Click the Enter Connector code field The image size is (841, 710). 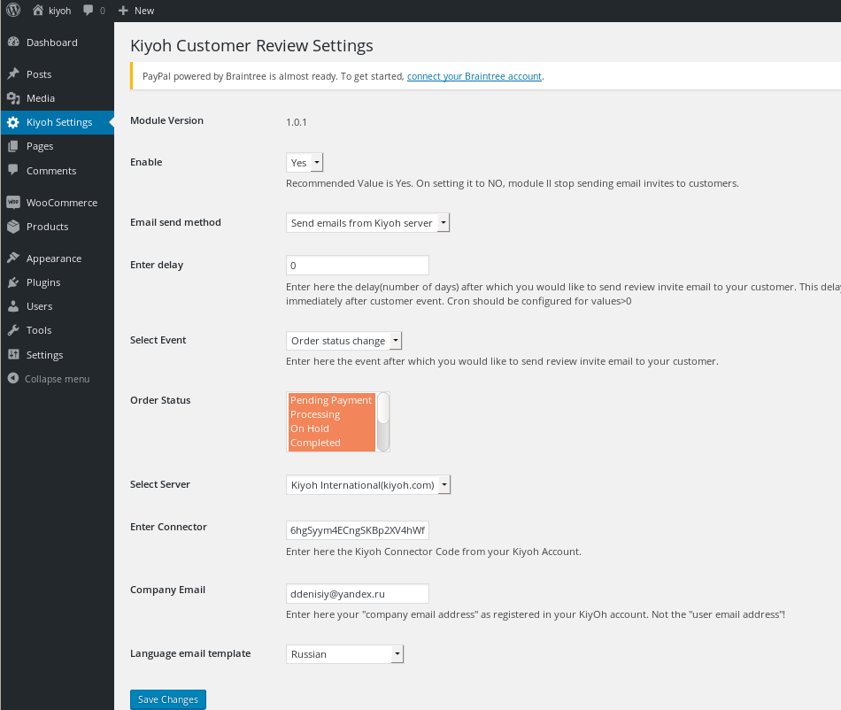358,529
